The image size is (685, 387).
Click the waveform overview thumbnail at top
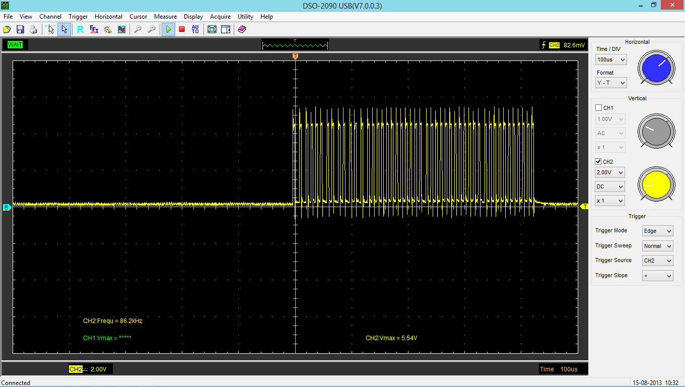pos(295,45)
